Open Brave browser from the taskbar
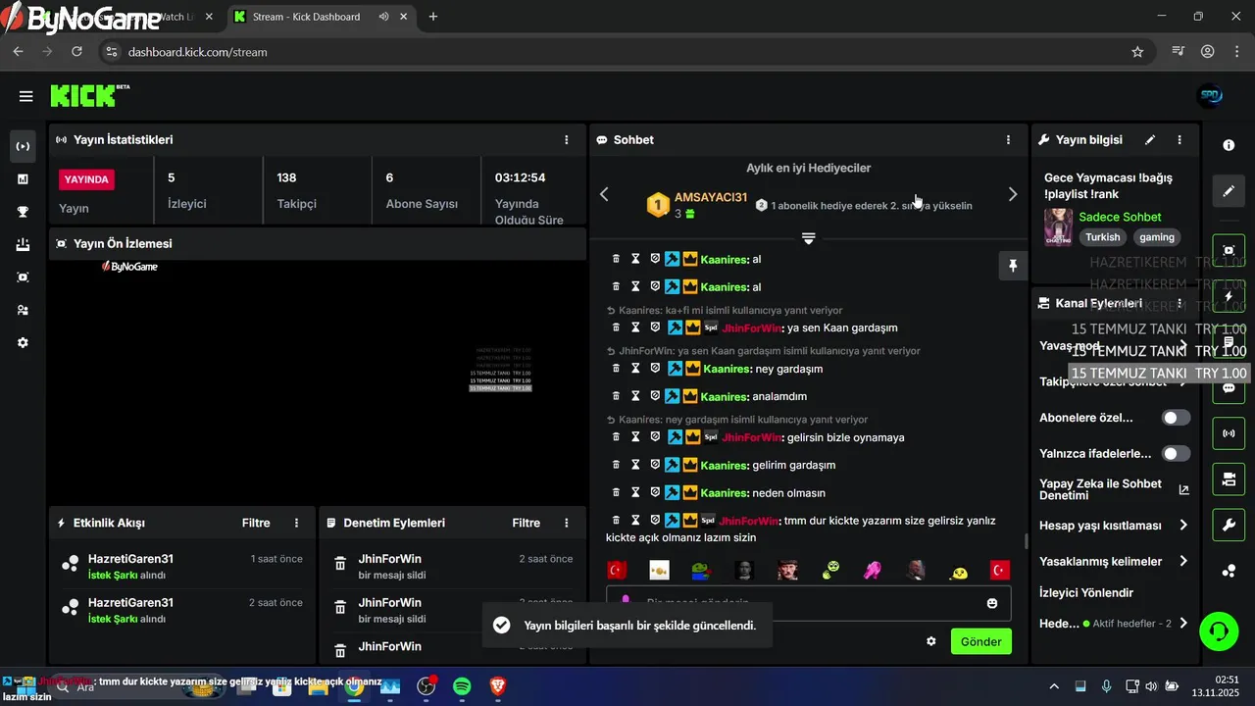This screenshot has width=1255, height=706. pyautogui.click(x=498, y=687)
